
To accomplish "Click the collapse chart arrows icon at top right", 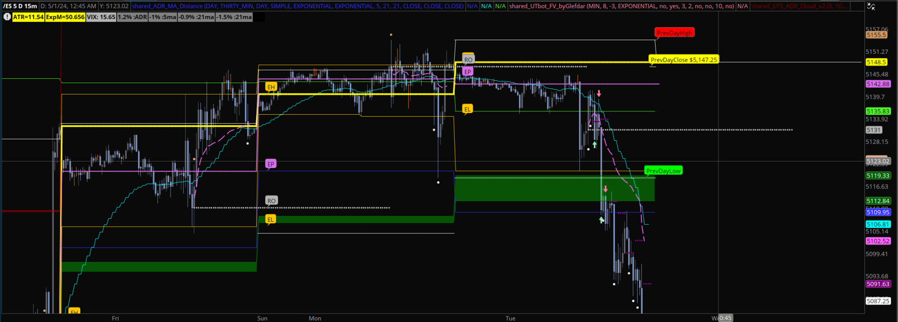I will pyautogui.click(x=872, y=6).
